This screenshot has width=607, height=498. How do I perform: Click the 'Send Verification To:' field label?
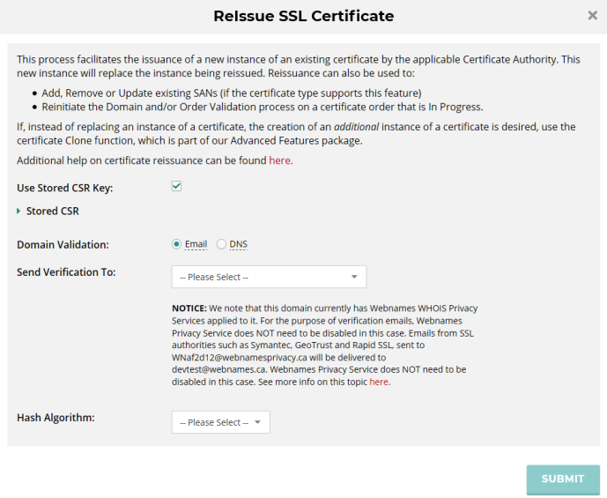click(x=66, y=271)
